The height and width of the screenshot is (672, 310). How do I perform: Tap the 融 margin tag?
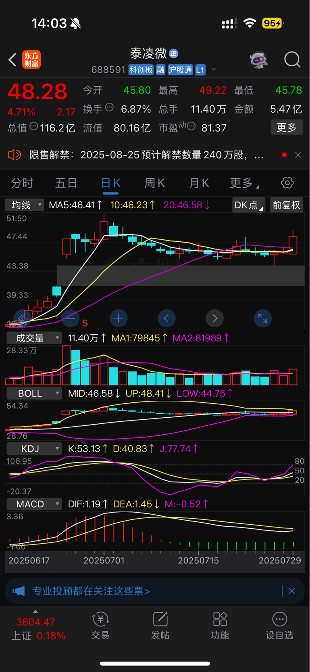[160, 70]
